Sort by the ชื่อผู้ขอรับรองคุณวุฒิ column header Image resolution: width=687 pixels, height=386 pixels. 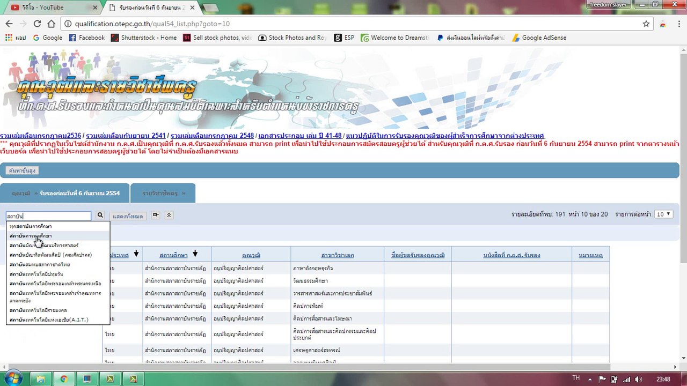418,255
